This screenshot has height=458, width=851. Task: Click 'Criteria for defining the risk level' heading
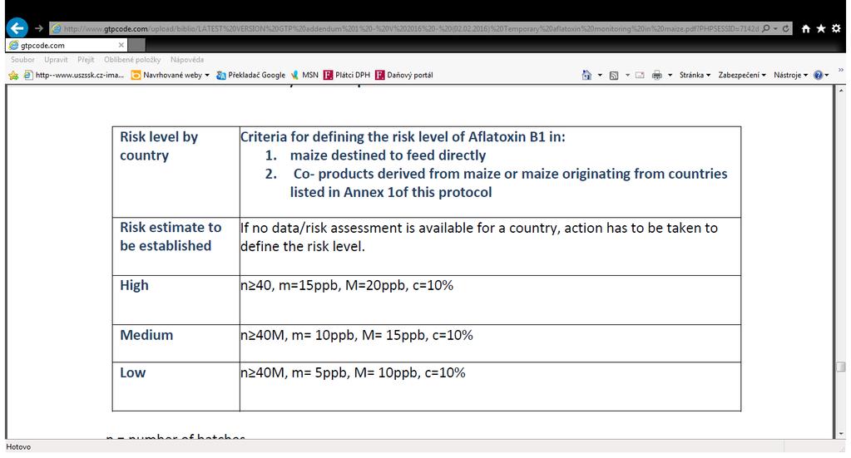[403, 136]
